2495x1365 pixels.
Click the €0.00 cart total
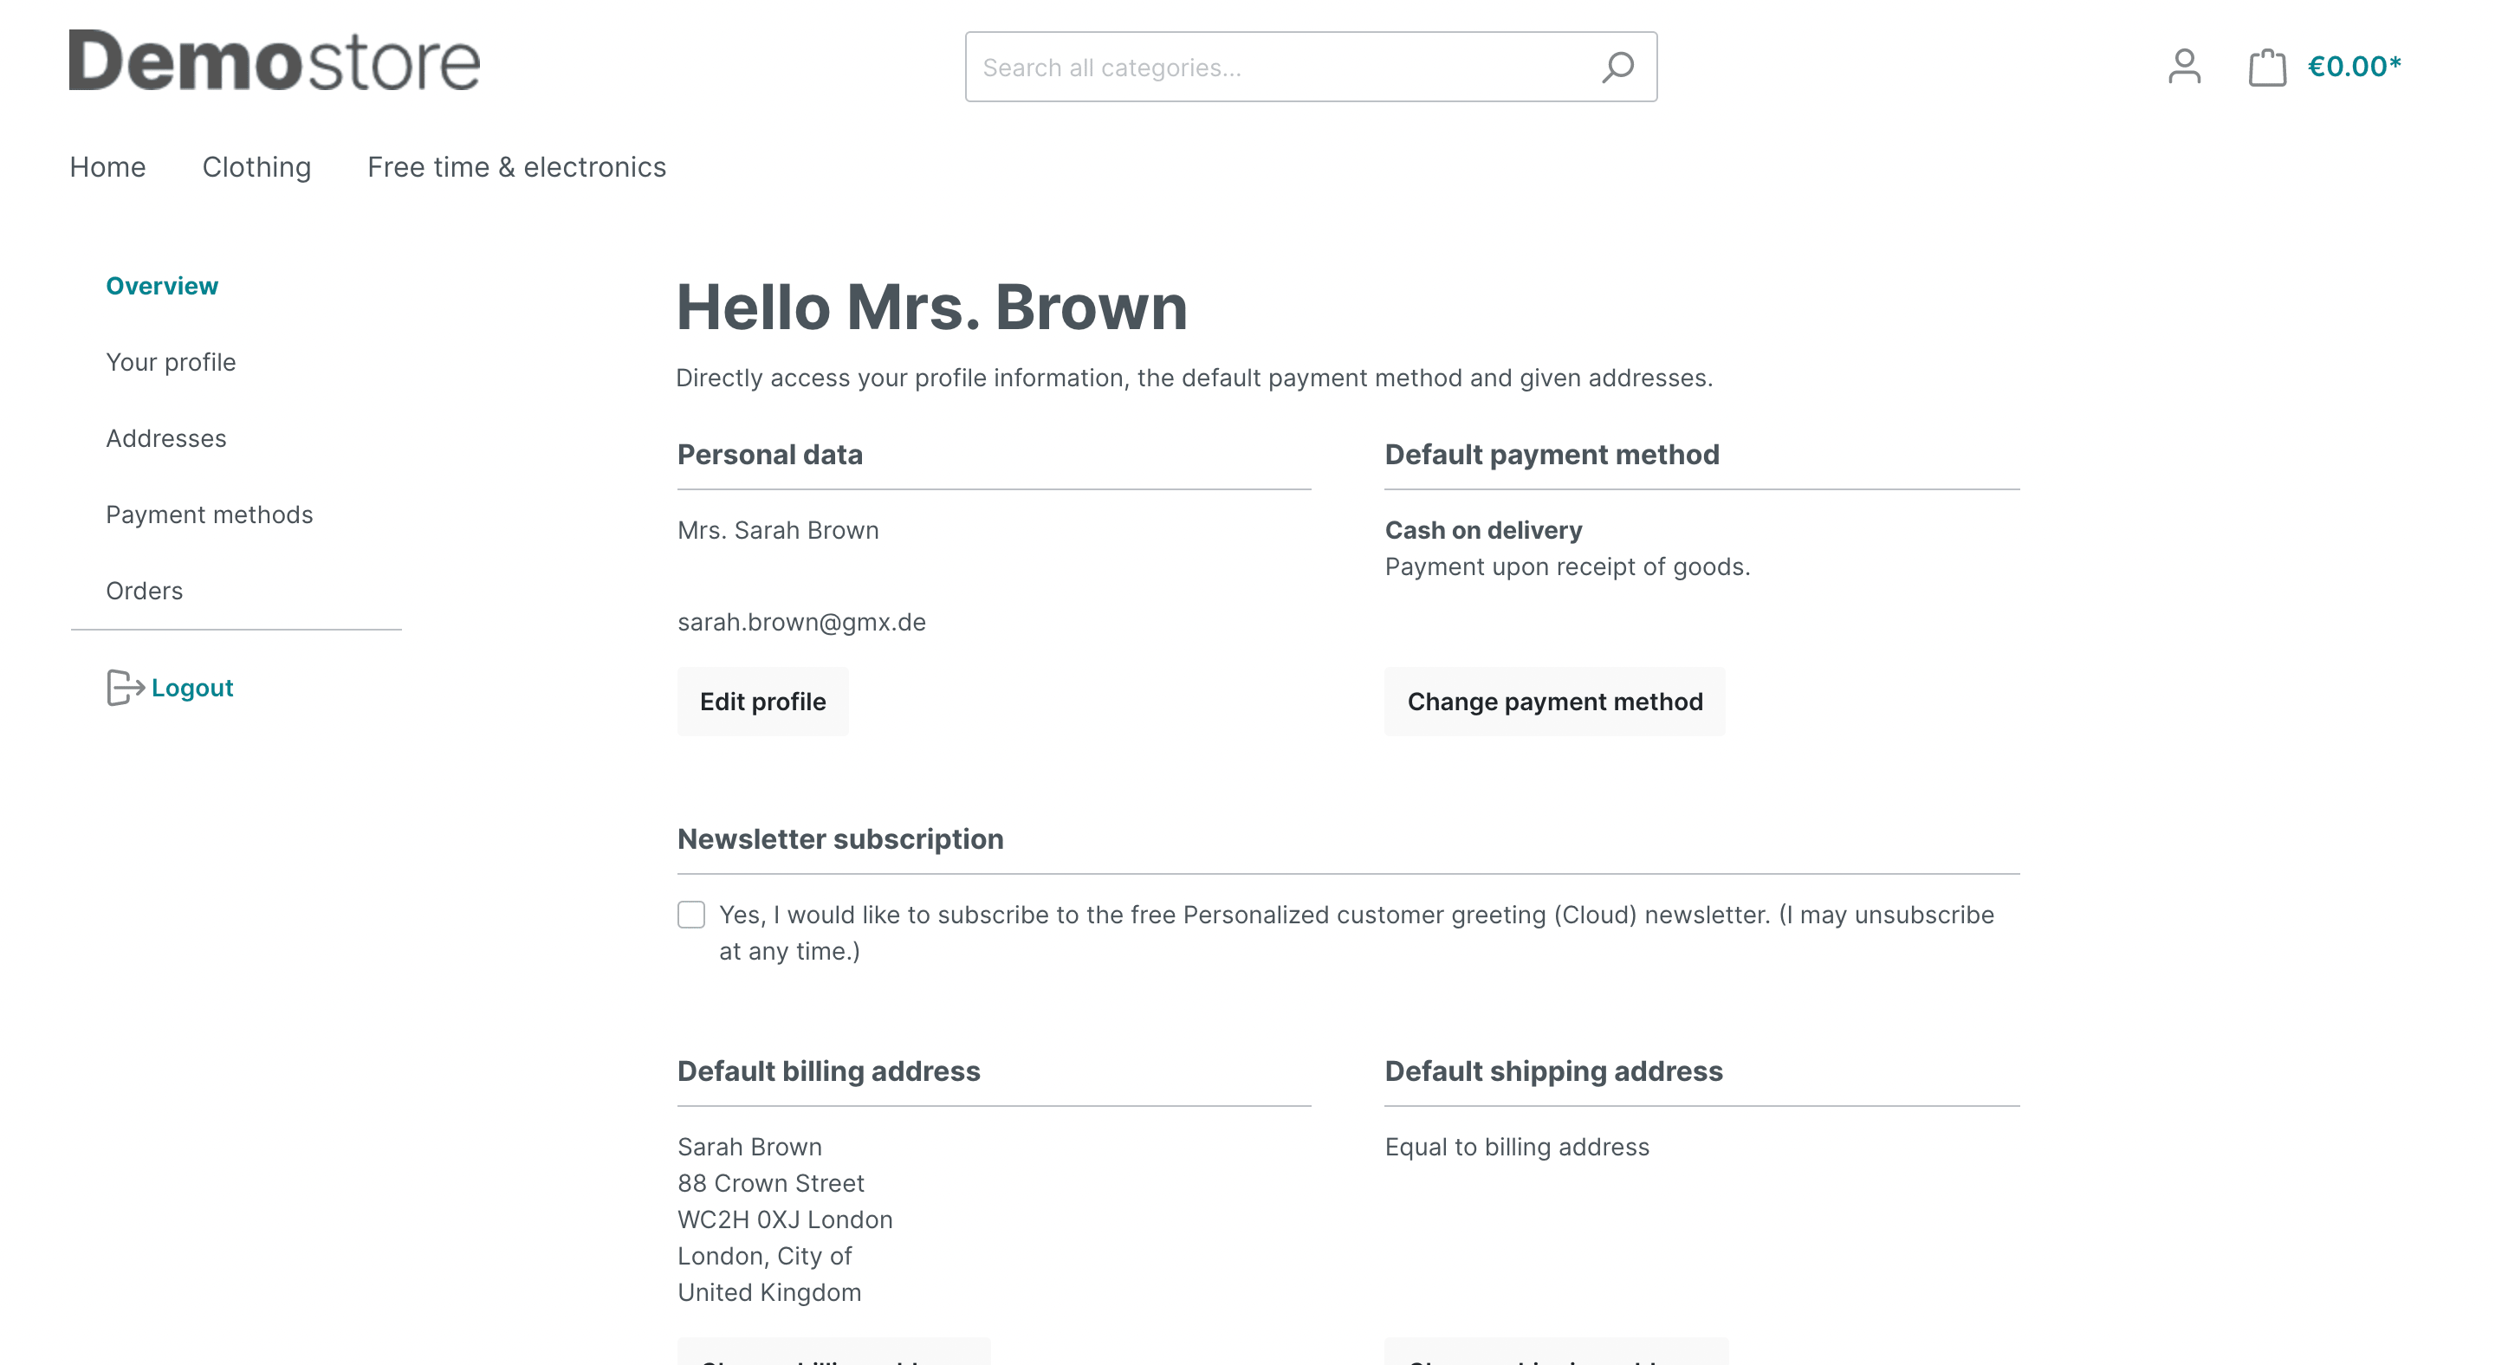[2354, 66]
